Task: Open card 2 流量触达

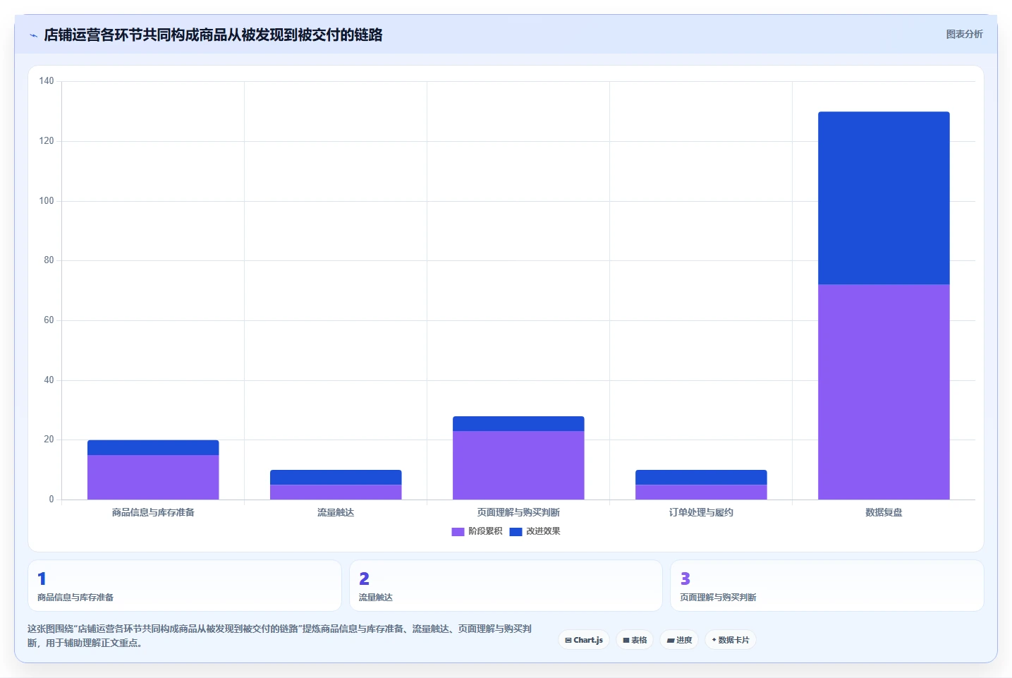Action: coord(506,586)
